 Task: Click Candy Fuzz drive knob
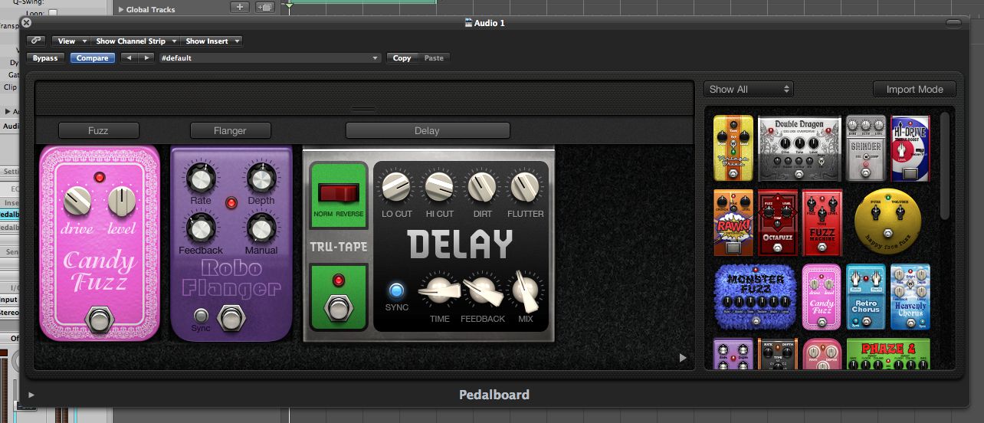tap(77, 202)
